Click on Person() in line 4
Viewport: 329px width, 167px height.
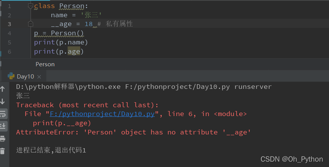pyautogui.click(x=67, y=33)
